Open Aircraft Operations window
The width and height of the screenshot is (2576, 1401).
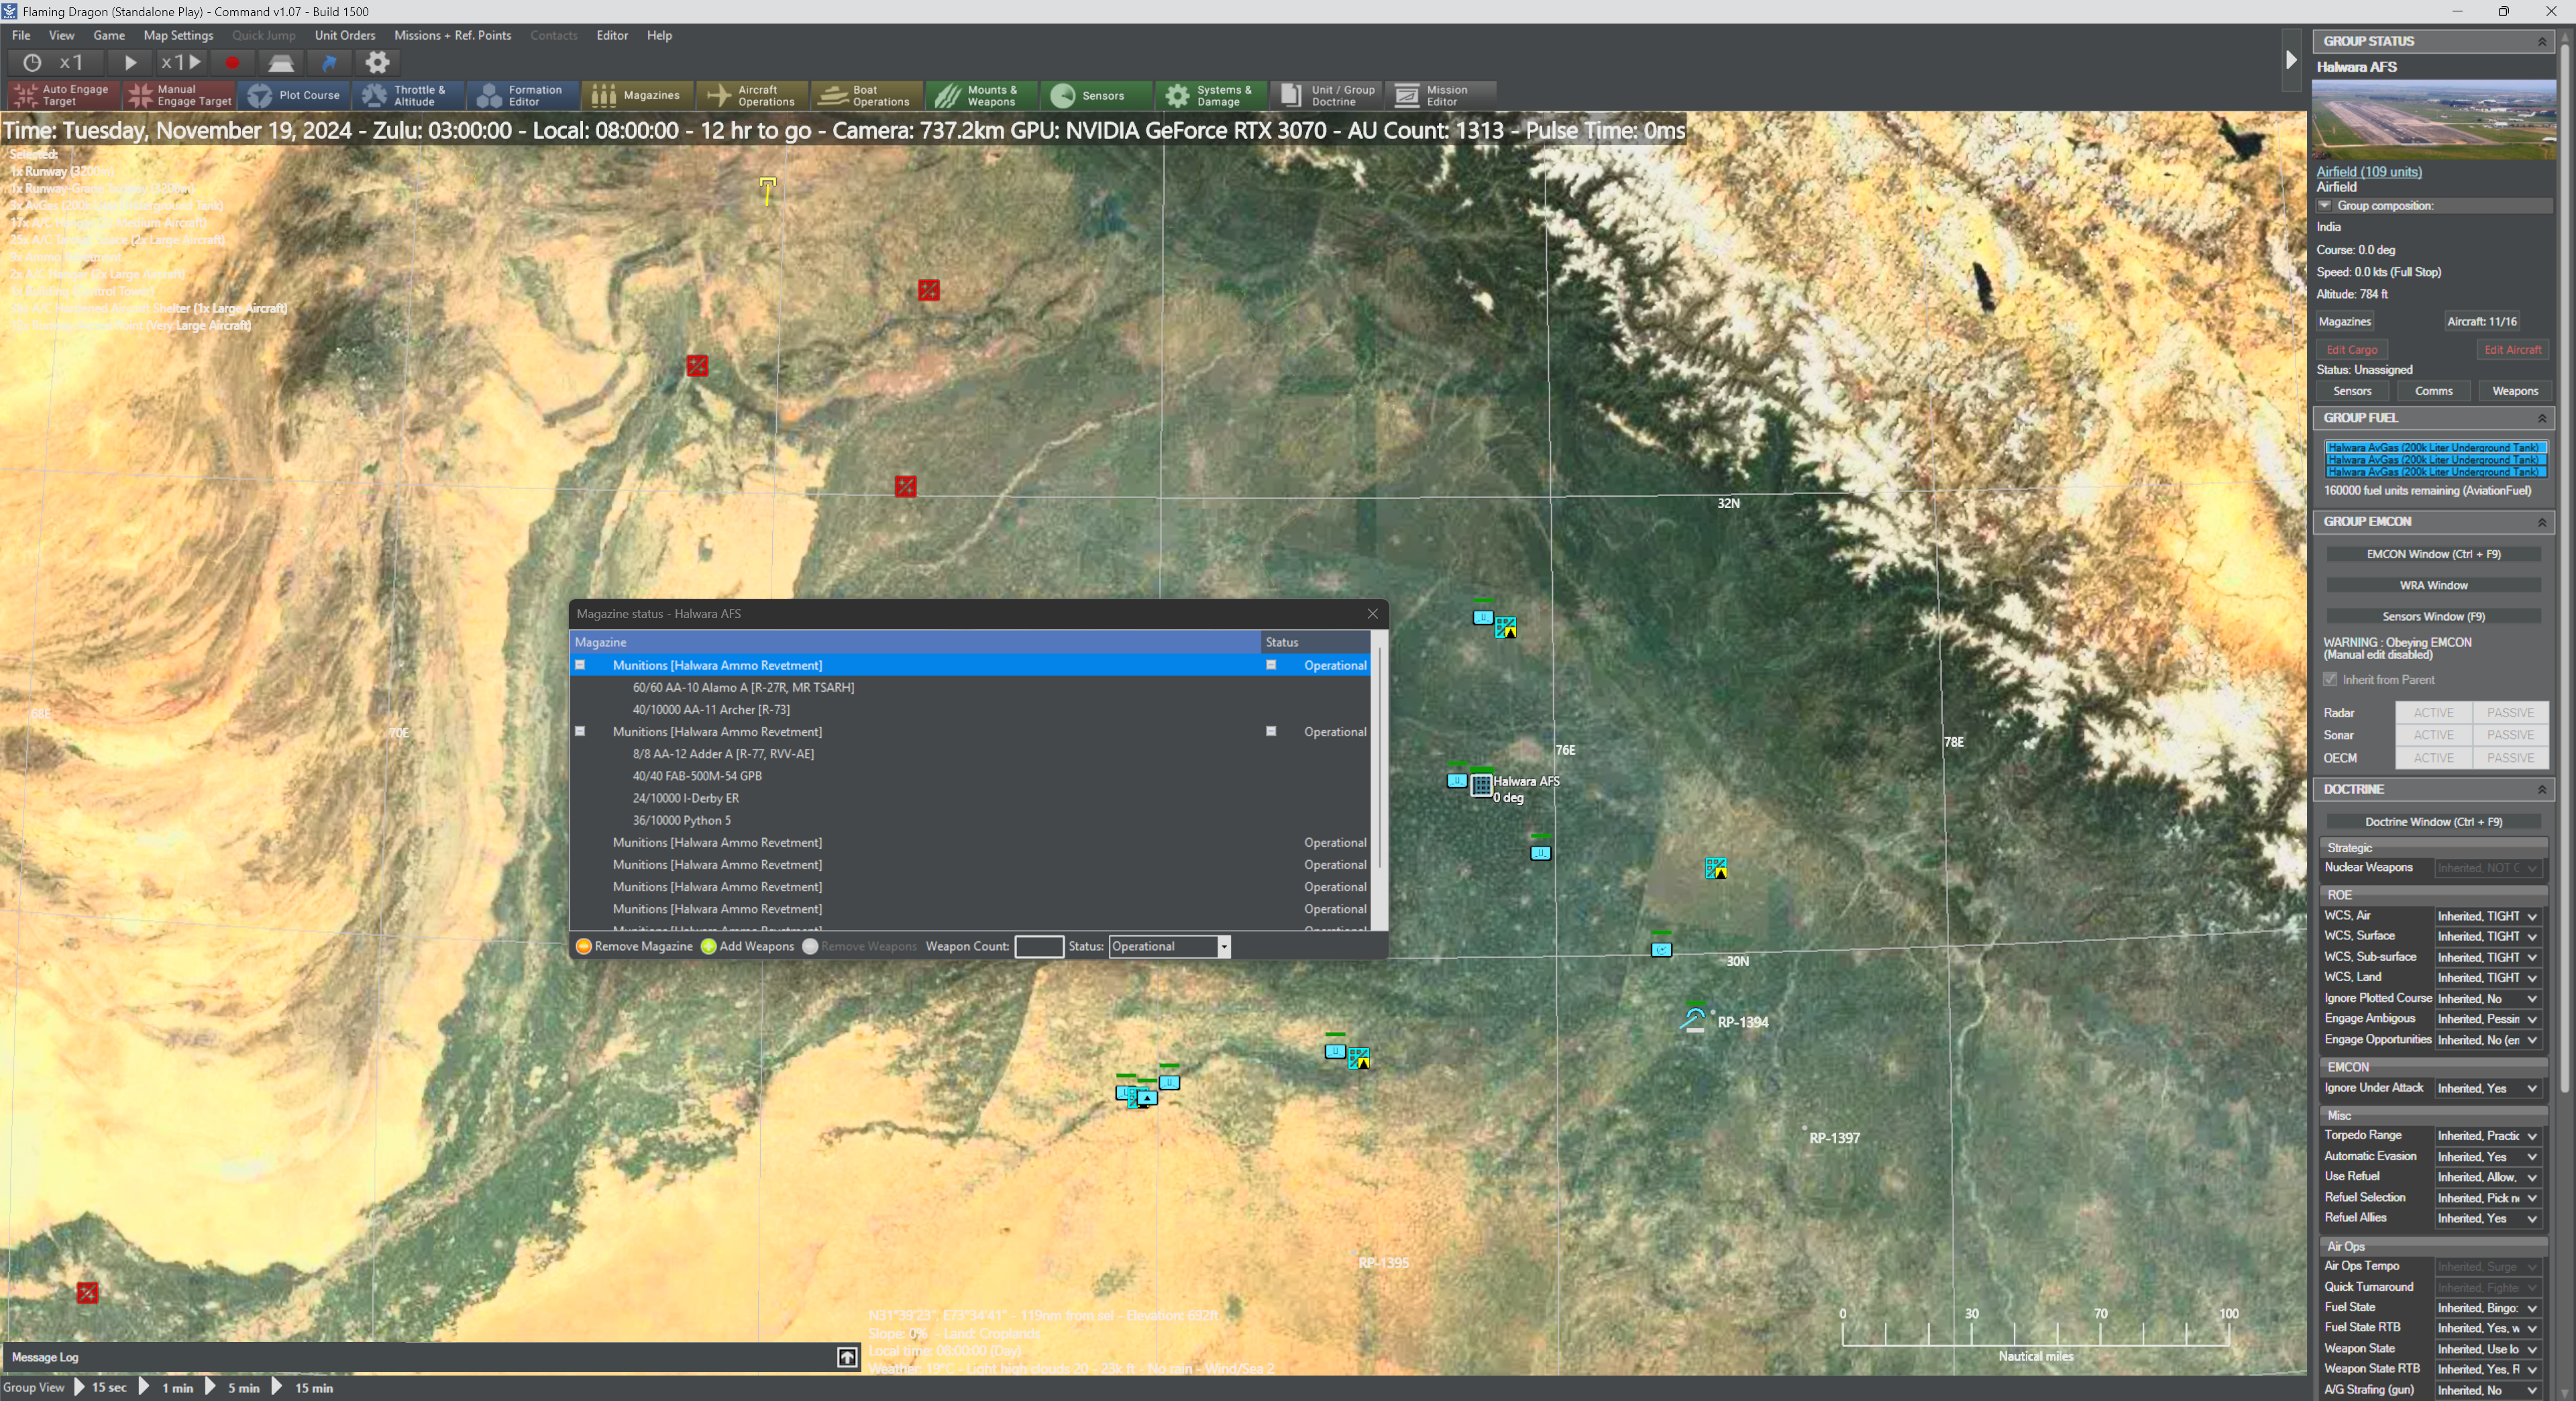(752, 95)
